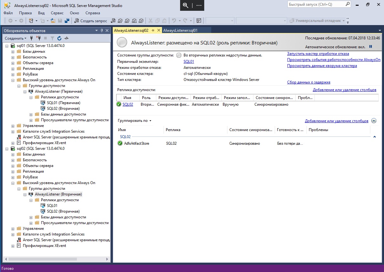This screenshot has height=272, width=384.
Task: Click the Состояние синхрон... replica column header
Action: (x=274, y=98)
